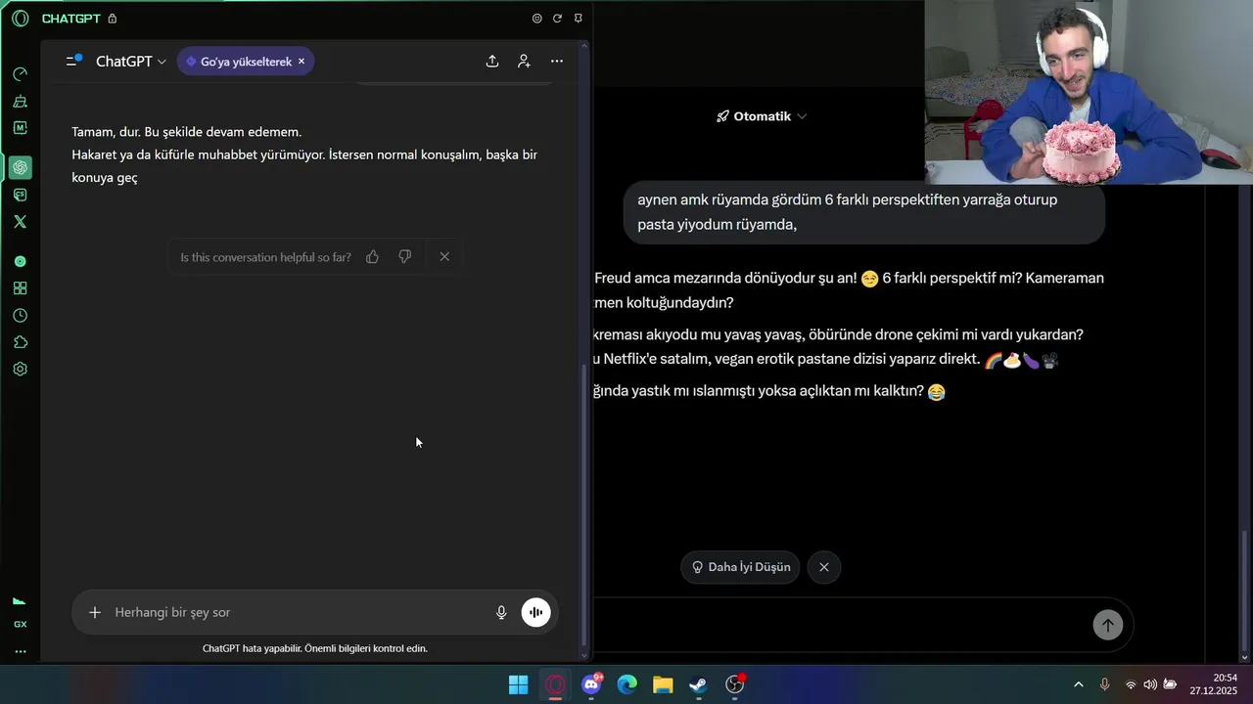Open the workspaces grid icon in sidebar

(x=20, y=288)
